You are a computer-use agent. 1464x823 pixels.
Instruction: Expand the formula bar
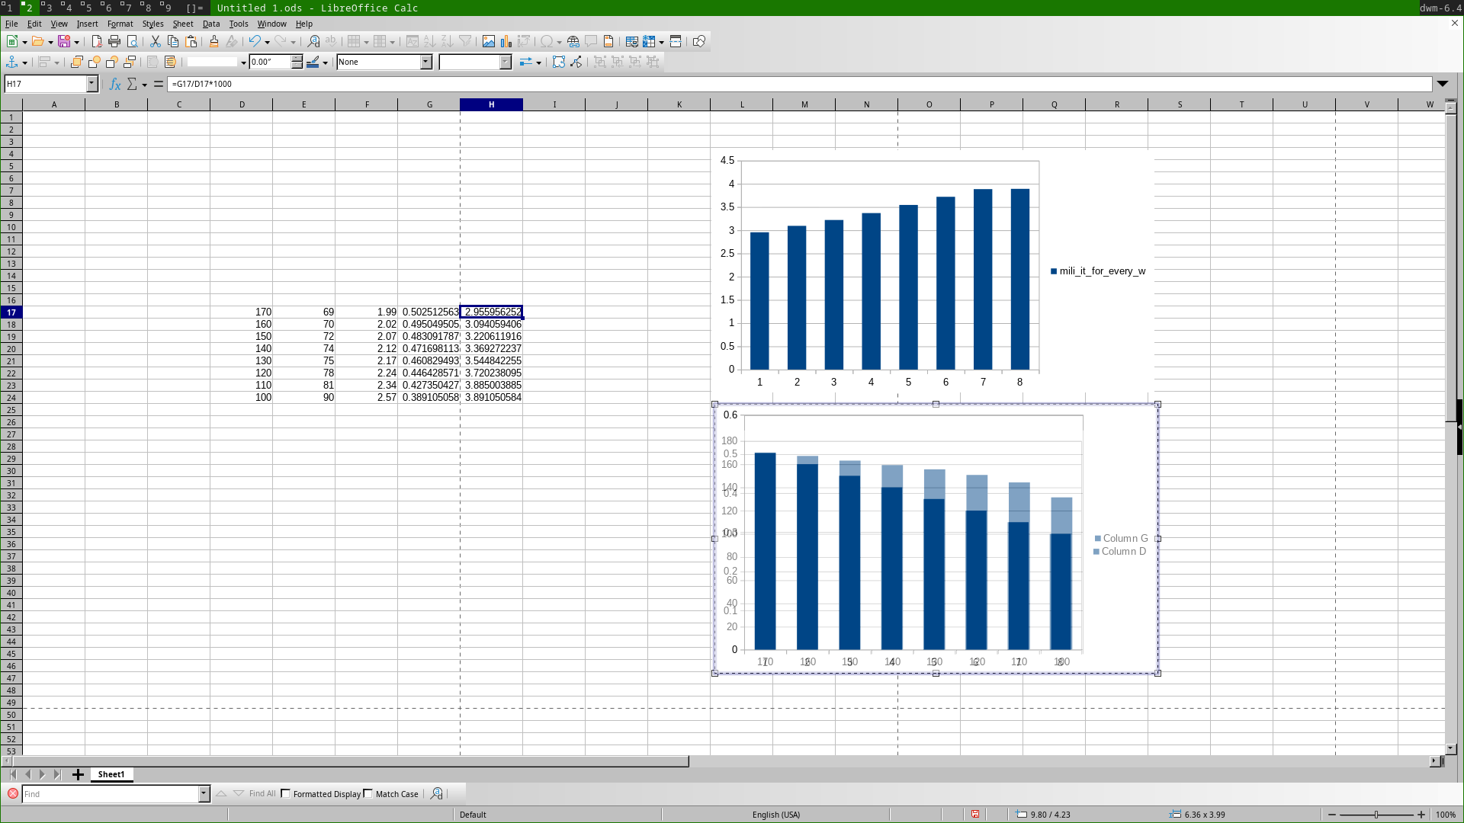(x=1443, y=84)
